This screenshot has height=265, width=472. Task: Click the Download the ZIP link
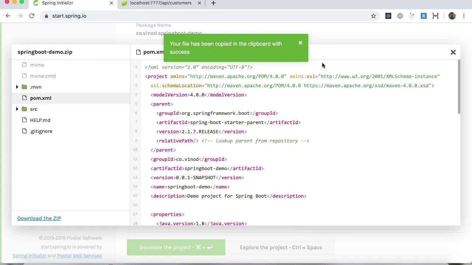(39, 218)
